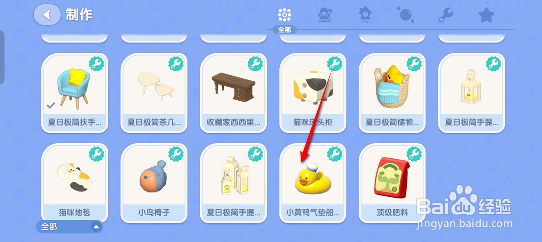Select the 夏日极简储物 basket item
Screen dimensions: 542x242
coord(392,93)
